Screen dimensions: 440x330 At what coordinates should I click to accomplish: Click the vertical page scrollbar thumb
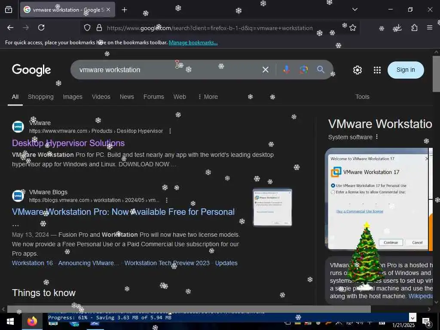point(436,74)
